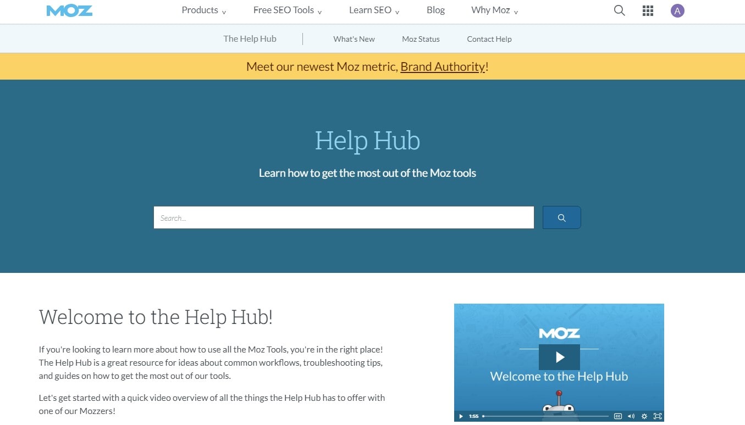Viewport: 745px width, 425px height.
Task: Enter fullscreen on the video
Action: click(657, 416)
